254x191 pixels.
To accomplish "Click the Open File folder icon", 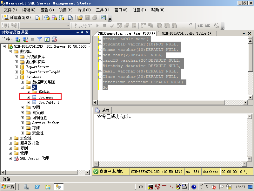I will [79, 18].
